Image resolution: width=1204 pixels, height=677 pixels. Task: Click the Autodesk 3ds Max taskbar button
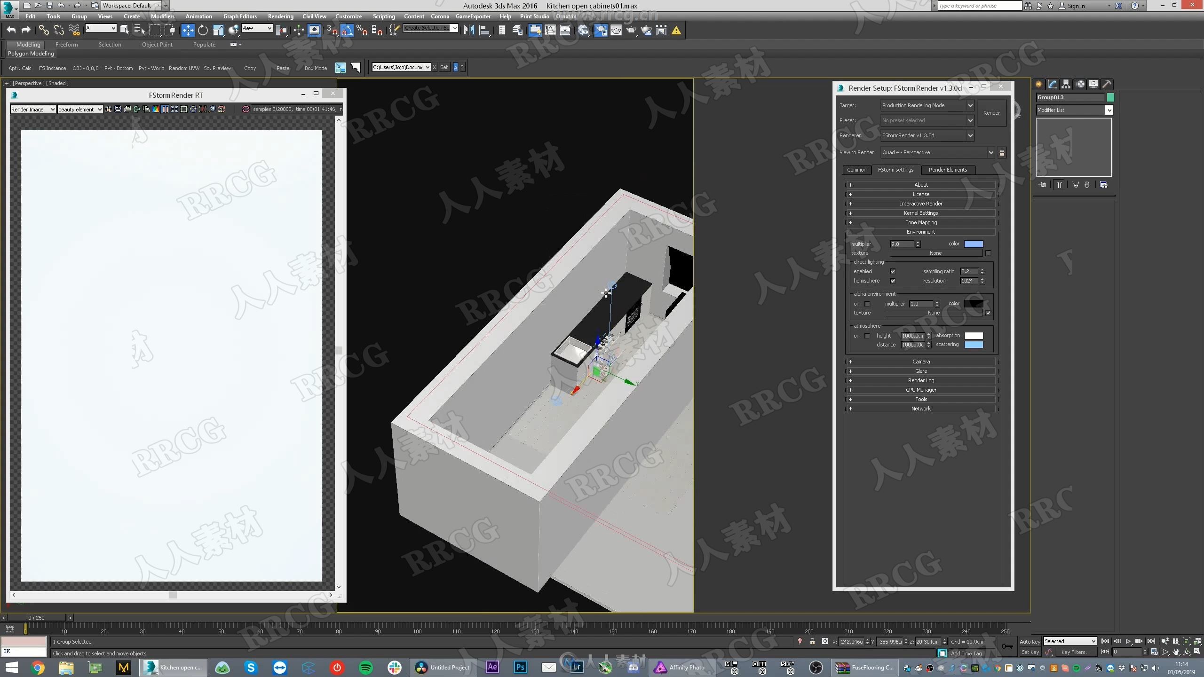pos(174,667)
